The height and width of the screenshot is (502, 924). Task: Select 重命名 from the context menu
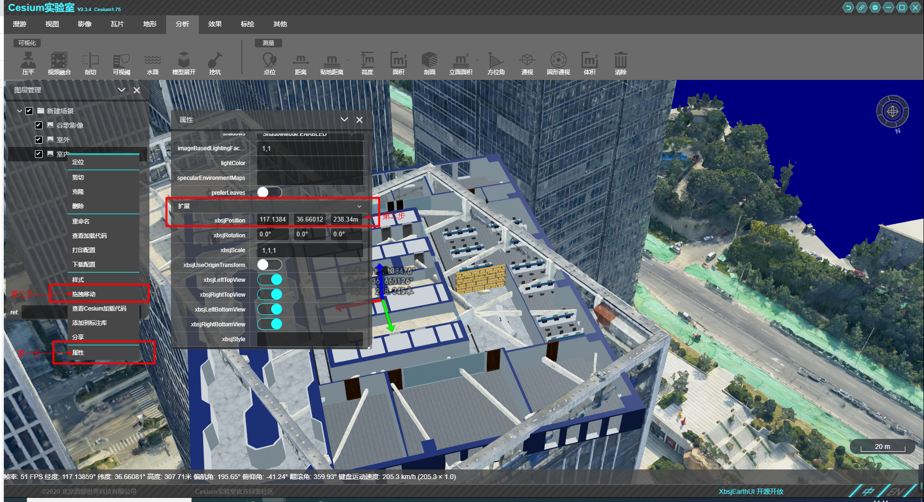pyautogui.click(x=103, y=221)
